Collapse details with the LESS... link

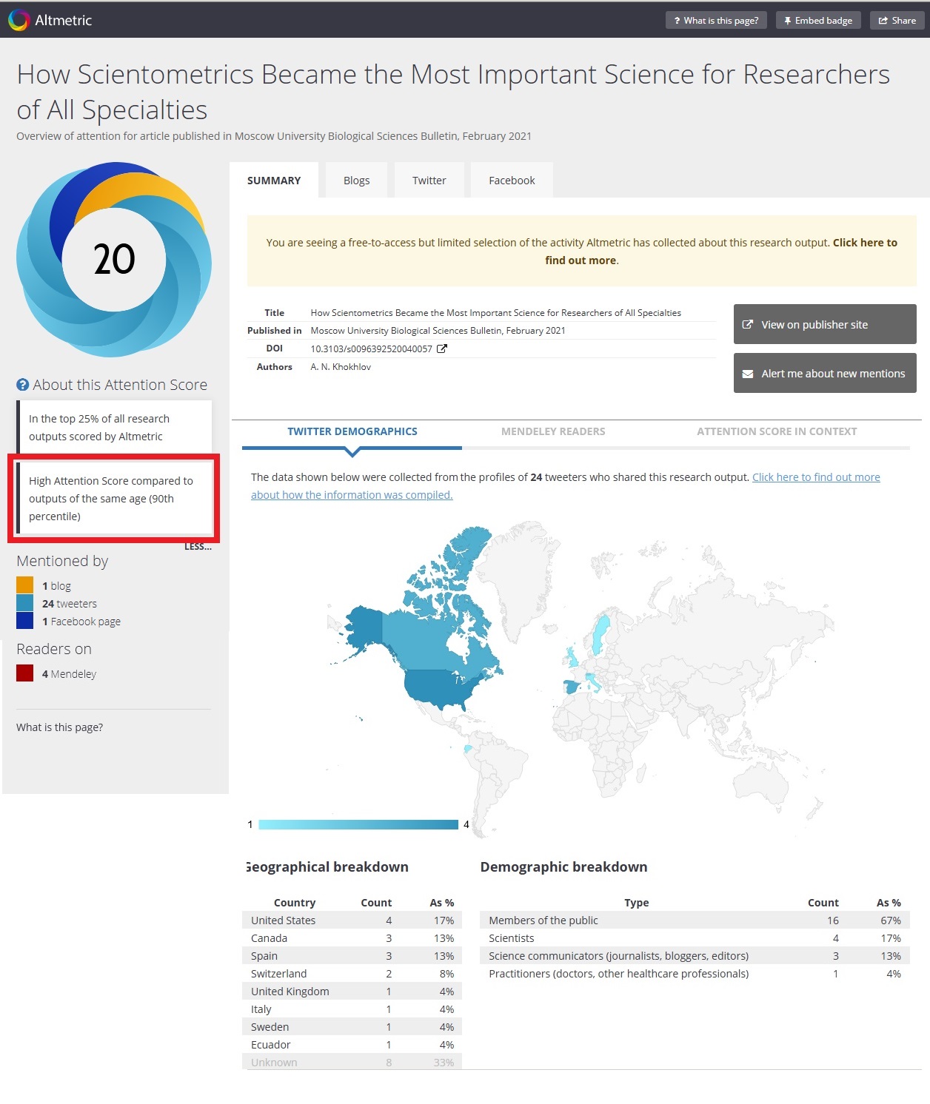198,547
